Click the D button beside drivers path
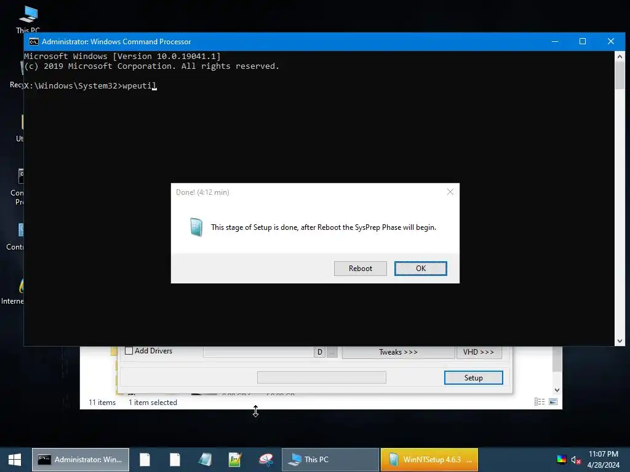 coord(320,352)
